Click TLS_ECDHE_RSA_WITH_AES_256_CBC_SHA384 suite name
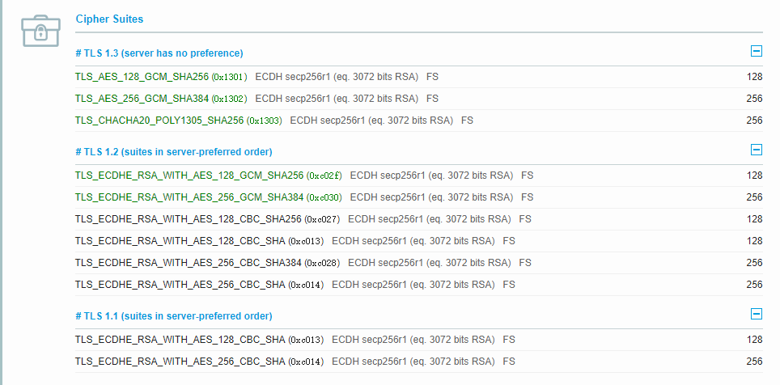Screen dimensions: 780x385 coord(188,263)
